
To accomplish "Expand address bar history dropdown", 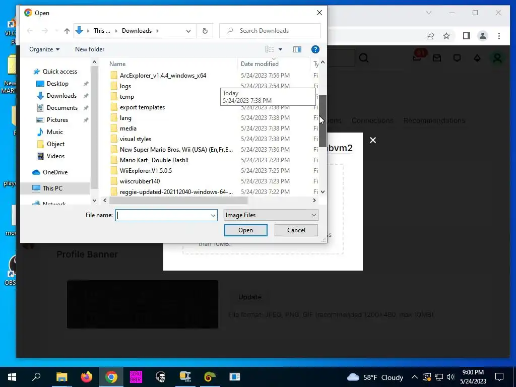I will pos(188,31).
